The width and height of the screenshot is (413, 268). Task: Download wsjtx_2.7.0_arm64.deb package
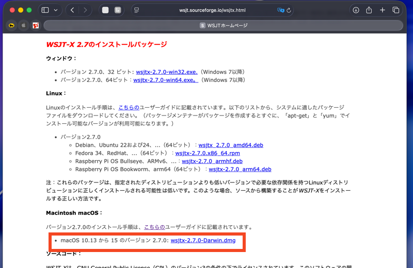tap(240, 169)
